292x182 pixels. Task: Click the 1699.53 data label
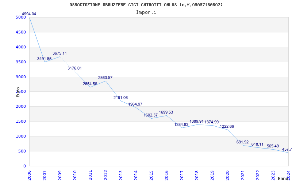[166, 112]
